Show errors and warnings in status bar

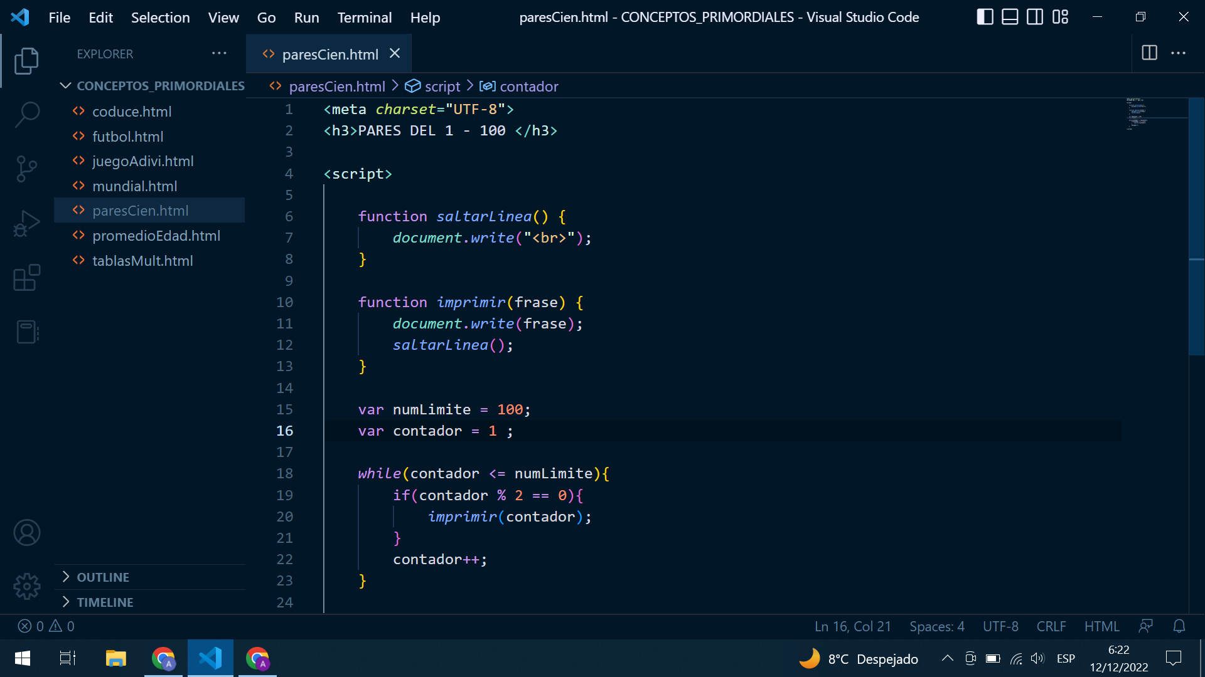46,626
